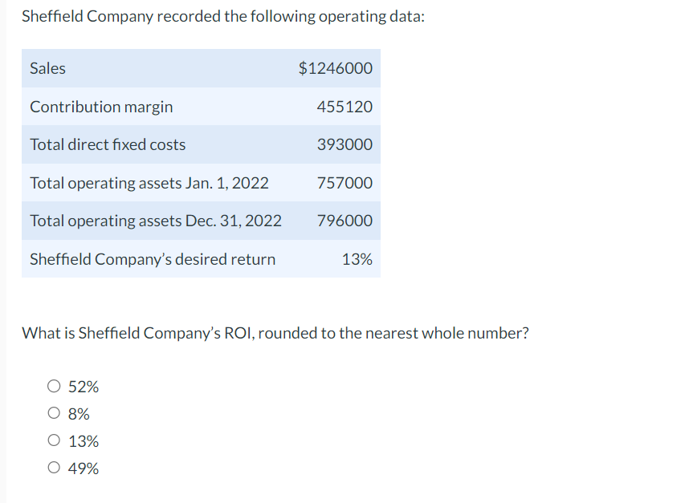
Task: Click the 393000 value cell
Action: coord(344,144)
